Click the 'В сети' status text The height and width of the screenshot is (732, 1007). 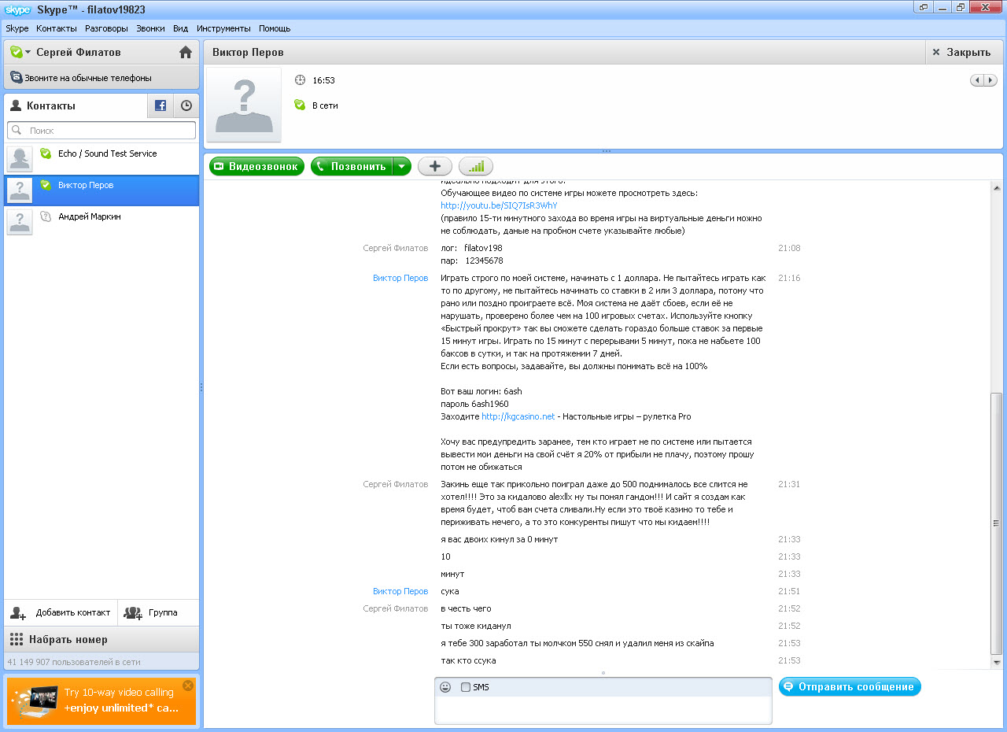[325, 105]
